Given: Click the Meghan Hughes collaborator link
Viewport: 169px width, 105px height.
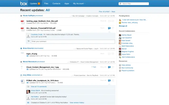Looking at the screenshot, I should [128, 51].
